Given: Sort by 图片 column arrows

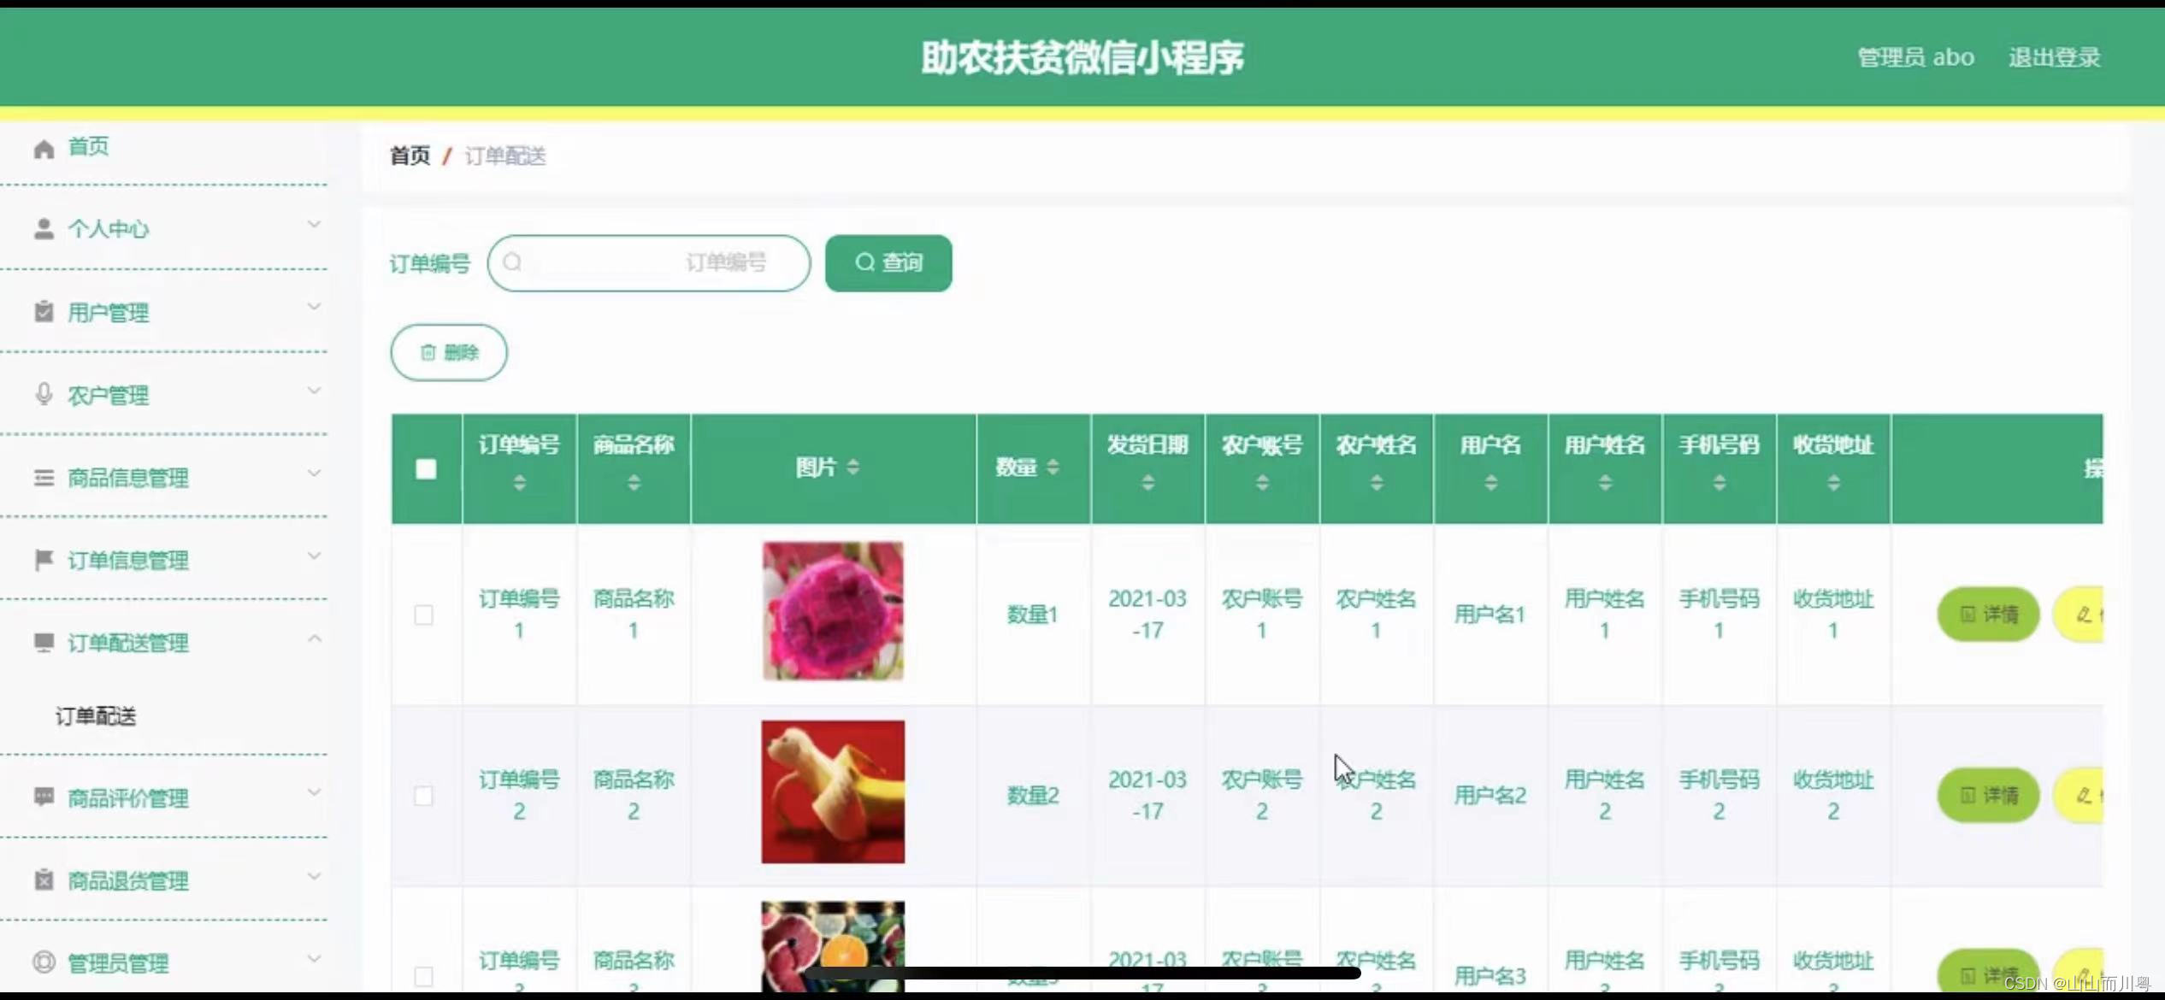Looking at the screenshot, I should [x=852, y=467].
